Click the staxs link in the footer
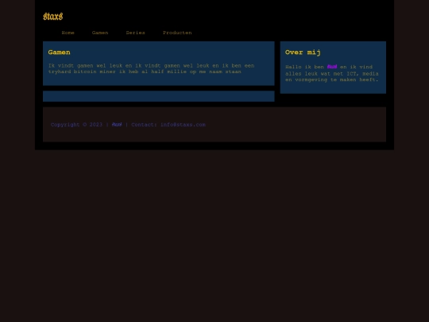The height and width of the screenshot is (322, 429). click(x=117, y=125)
